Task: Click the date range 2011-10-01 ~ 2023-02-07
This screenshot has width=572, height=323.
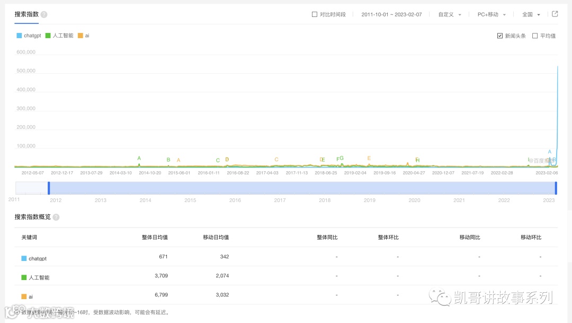Action: coord(391,14)
